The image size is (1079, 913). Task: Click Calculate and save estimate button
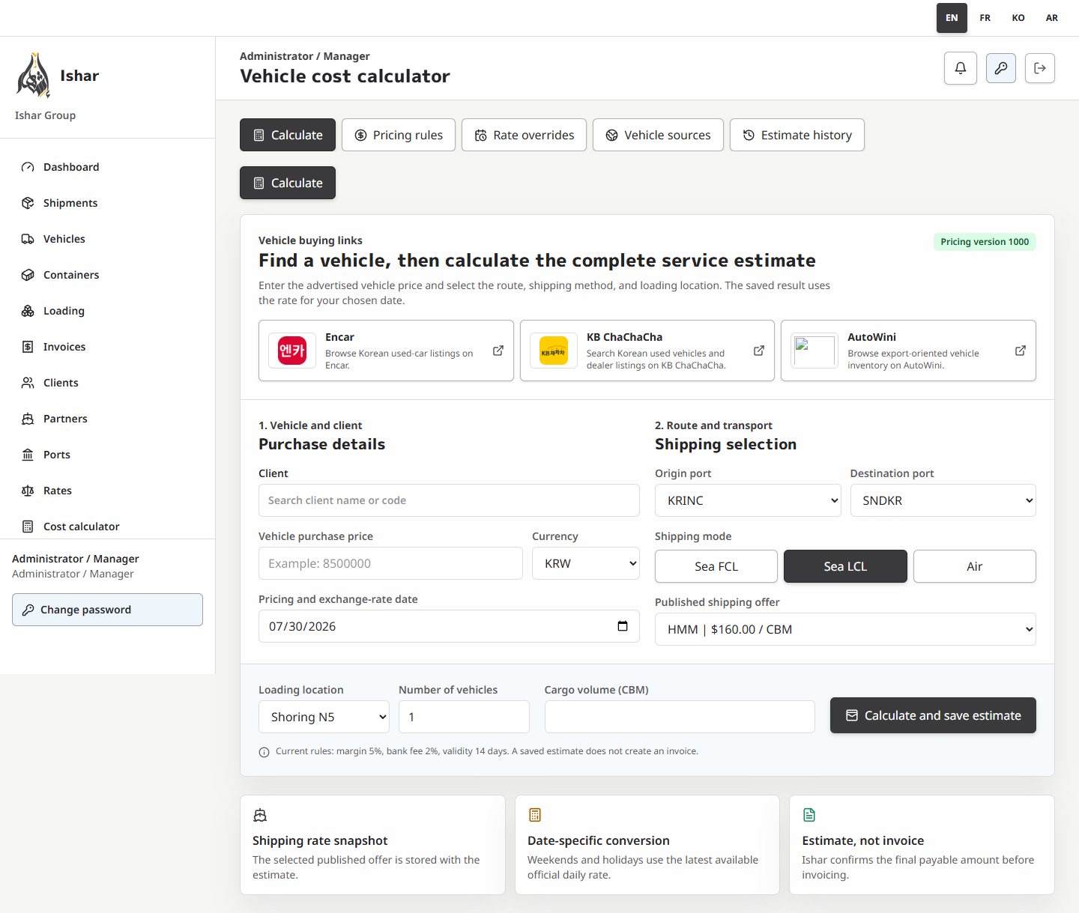click(x=933, y=715)
